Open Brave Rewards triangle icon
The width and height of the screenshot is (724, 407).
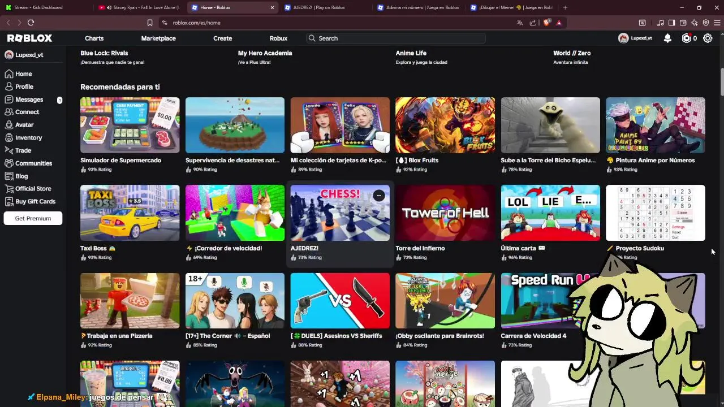pos(559,23)
